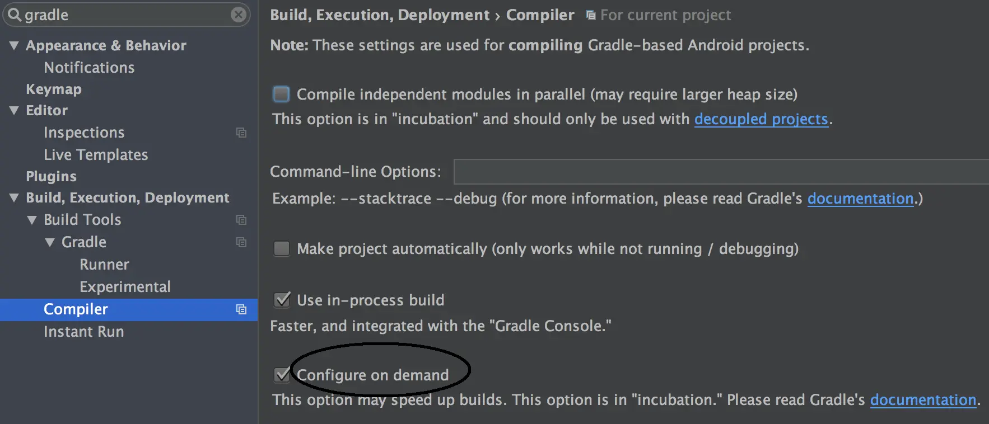The height and width of the screenshot is (424, 989).
Task: Uncheck Use in-process build
Action: tap(282, 300)
